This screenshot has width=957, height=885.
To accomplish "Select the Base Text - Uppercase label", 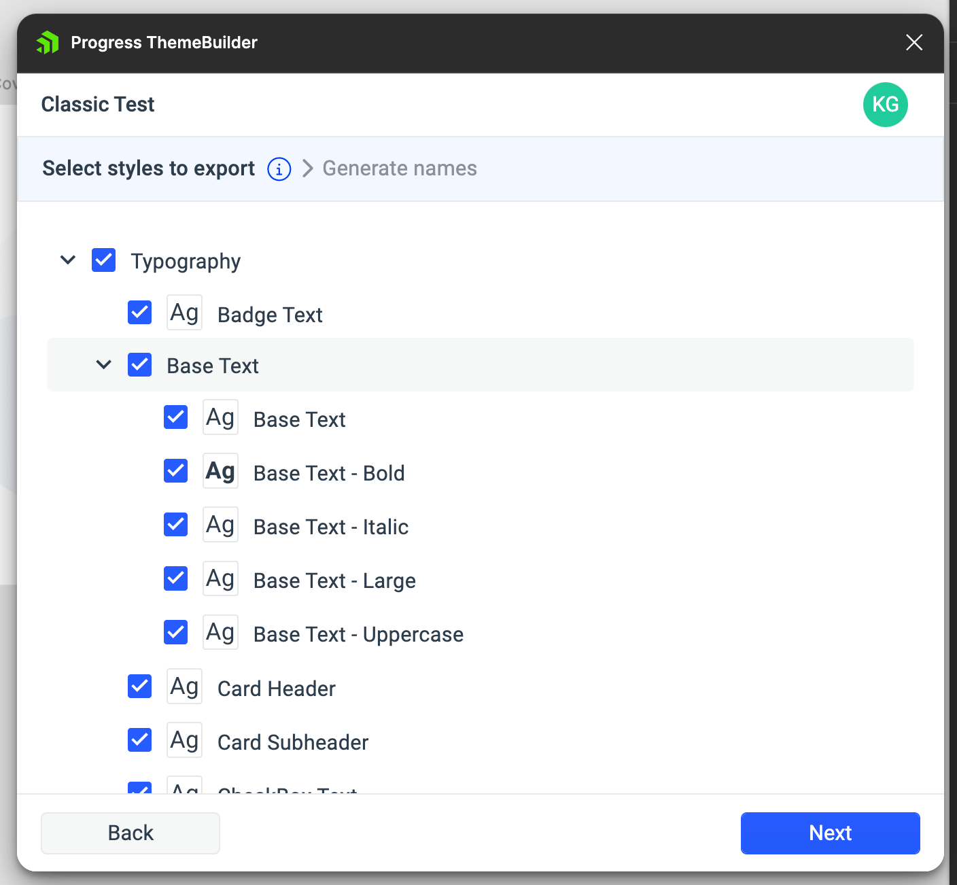I will [x=358, y=635].
